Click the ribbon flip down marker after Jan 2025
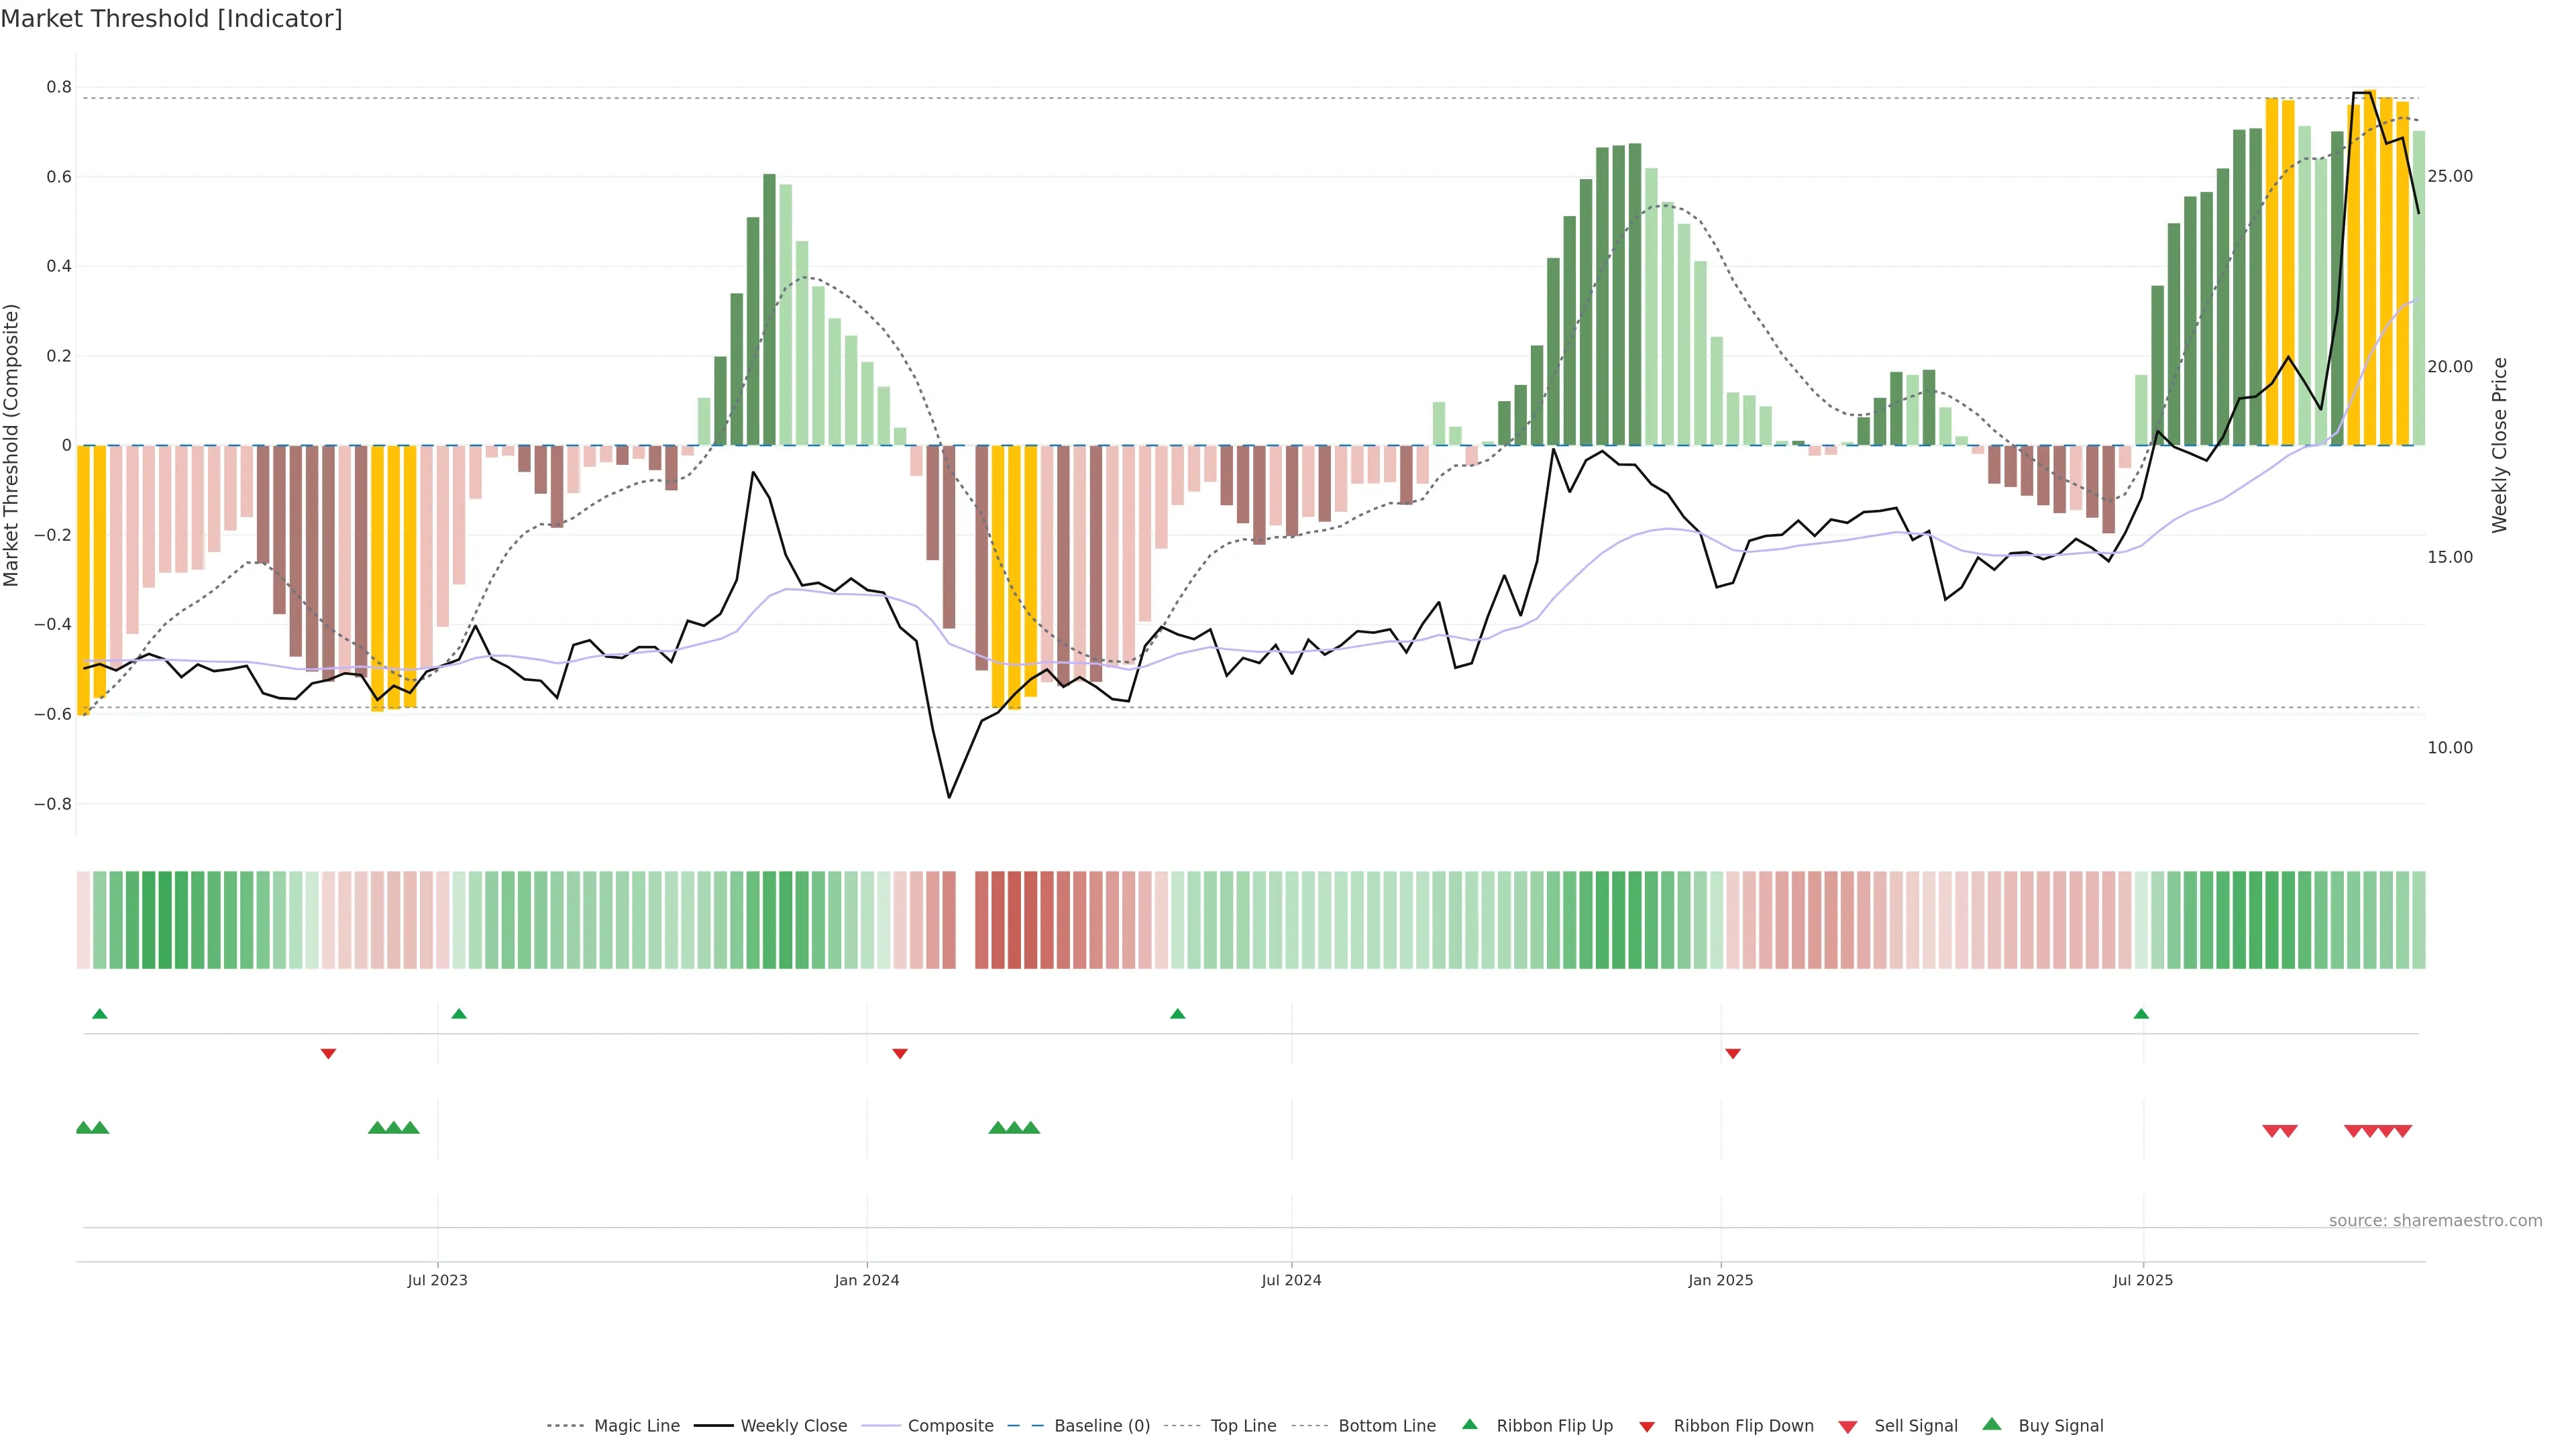This screenshot has width=2576, height=1449. click(1733, 1053)
